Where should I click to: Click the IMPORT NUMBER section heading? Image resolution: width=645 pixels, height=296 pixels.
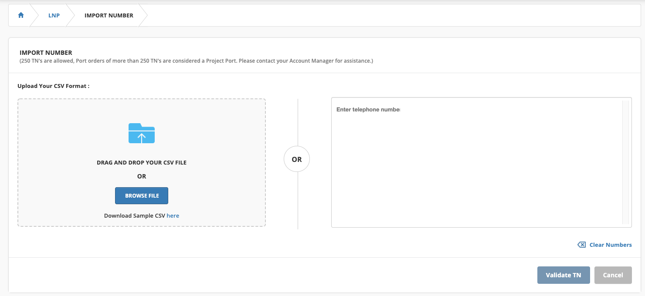click(x=46, y=53)
